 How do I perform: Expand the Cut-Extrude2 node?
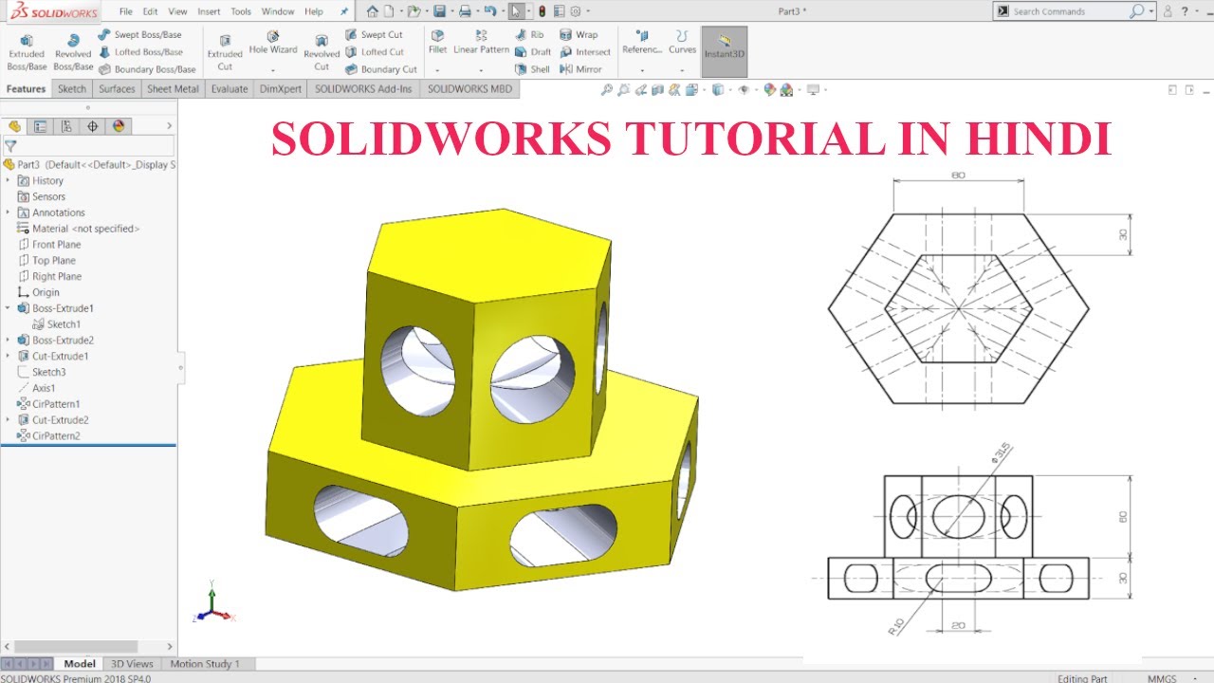pyautogui.click(x=9, y=419)
